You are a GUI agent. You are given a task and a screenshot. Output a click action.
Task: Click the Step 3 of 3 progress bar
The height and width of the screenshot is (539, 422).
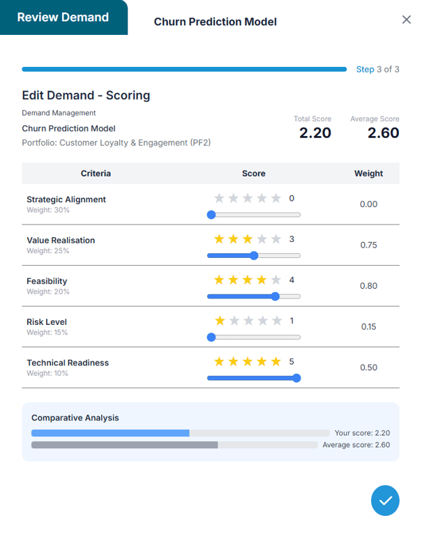coord(184,70)
